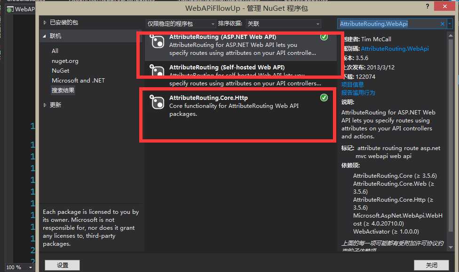Click the 2013/3/12 publish date
Viewport: 459px width, 272px height.
(x=380, y=68)
